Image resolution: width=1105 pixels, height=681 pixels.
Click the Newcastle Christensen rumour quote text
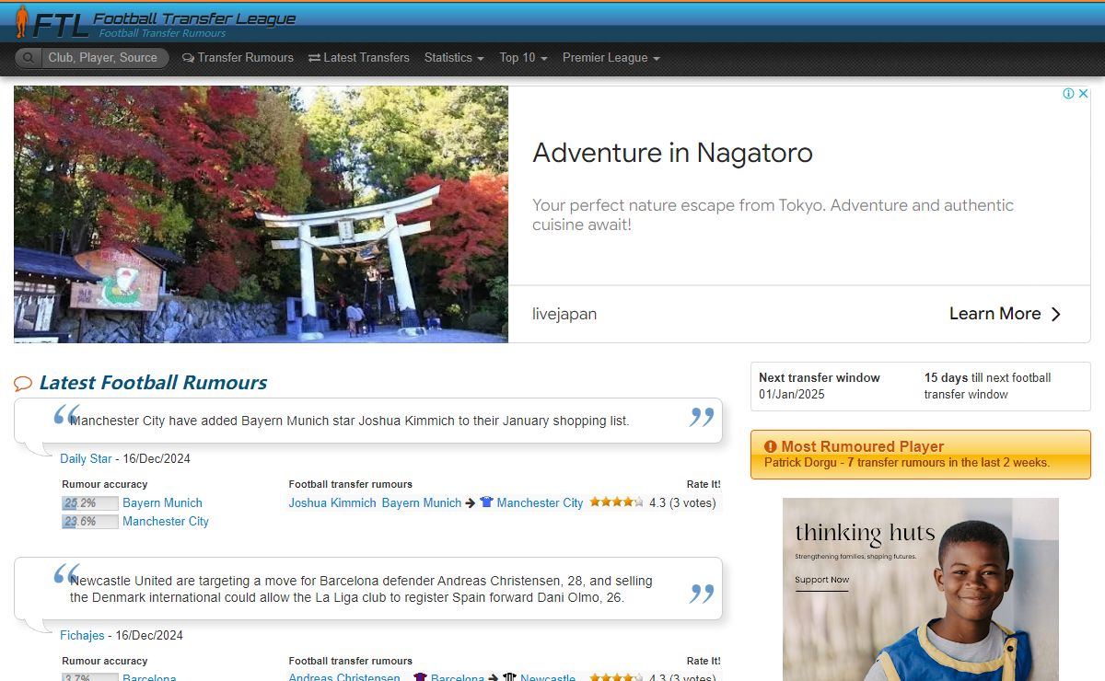(x=361, y=589)
